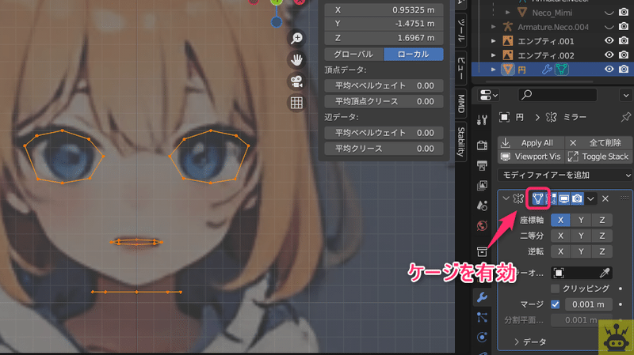Open the Tool properties tab icon
This screenshot has height=355, width=634.
pyautogui.click(x=482, y=120)
